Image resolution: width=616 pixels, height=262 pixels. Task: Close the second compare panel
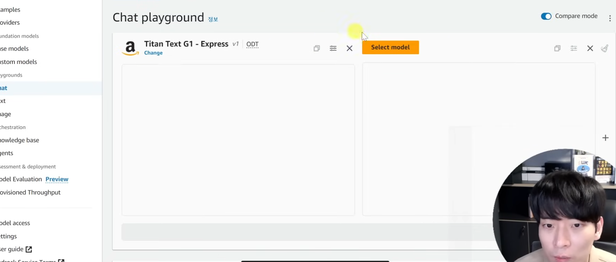pos(590,48)
